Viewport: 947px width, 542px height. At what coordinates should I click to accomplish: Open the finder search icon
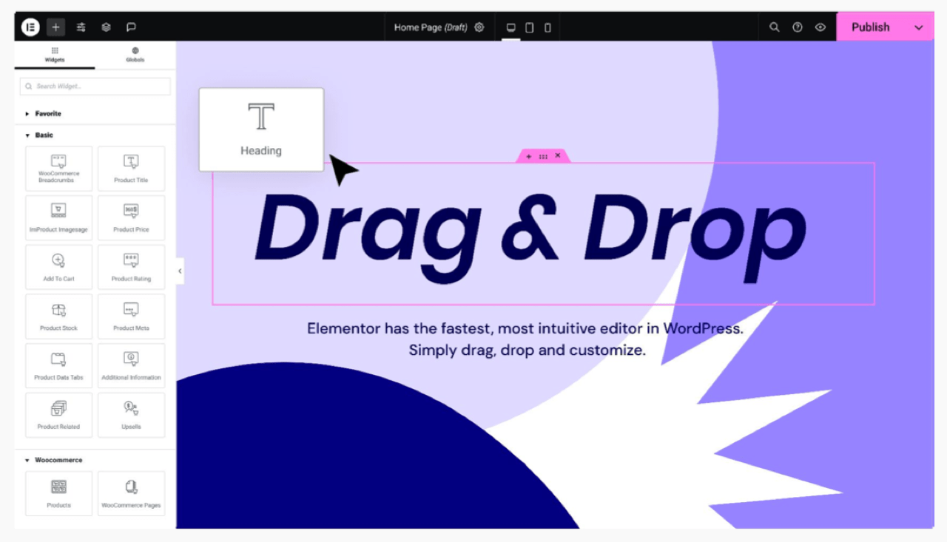tap(775, 27)
